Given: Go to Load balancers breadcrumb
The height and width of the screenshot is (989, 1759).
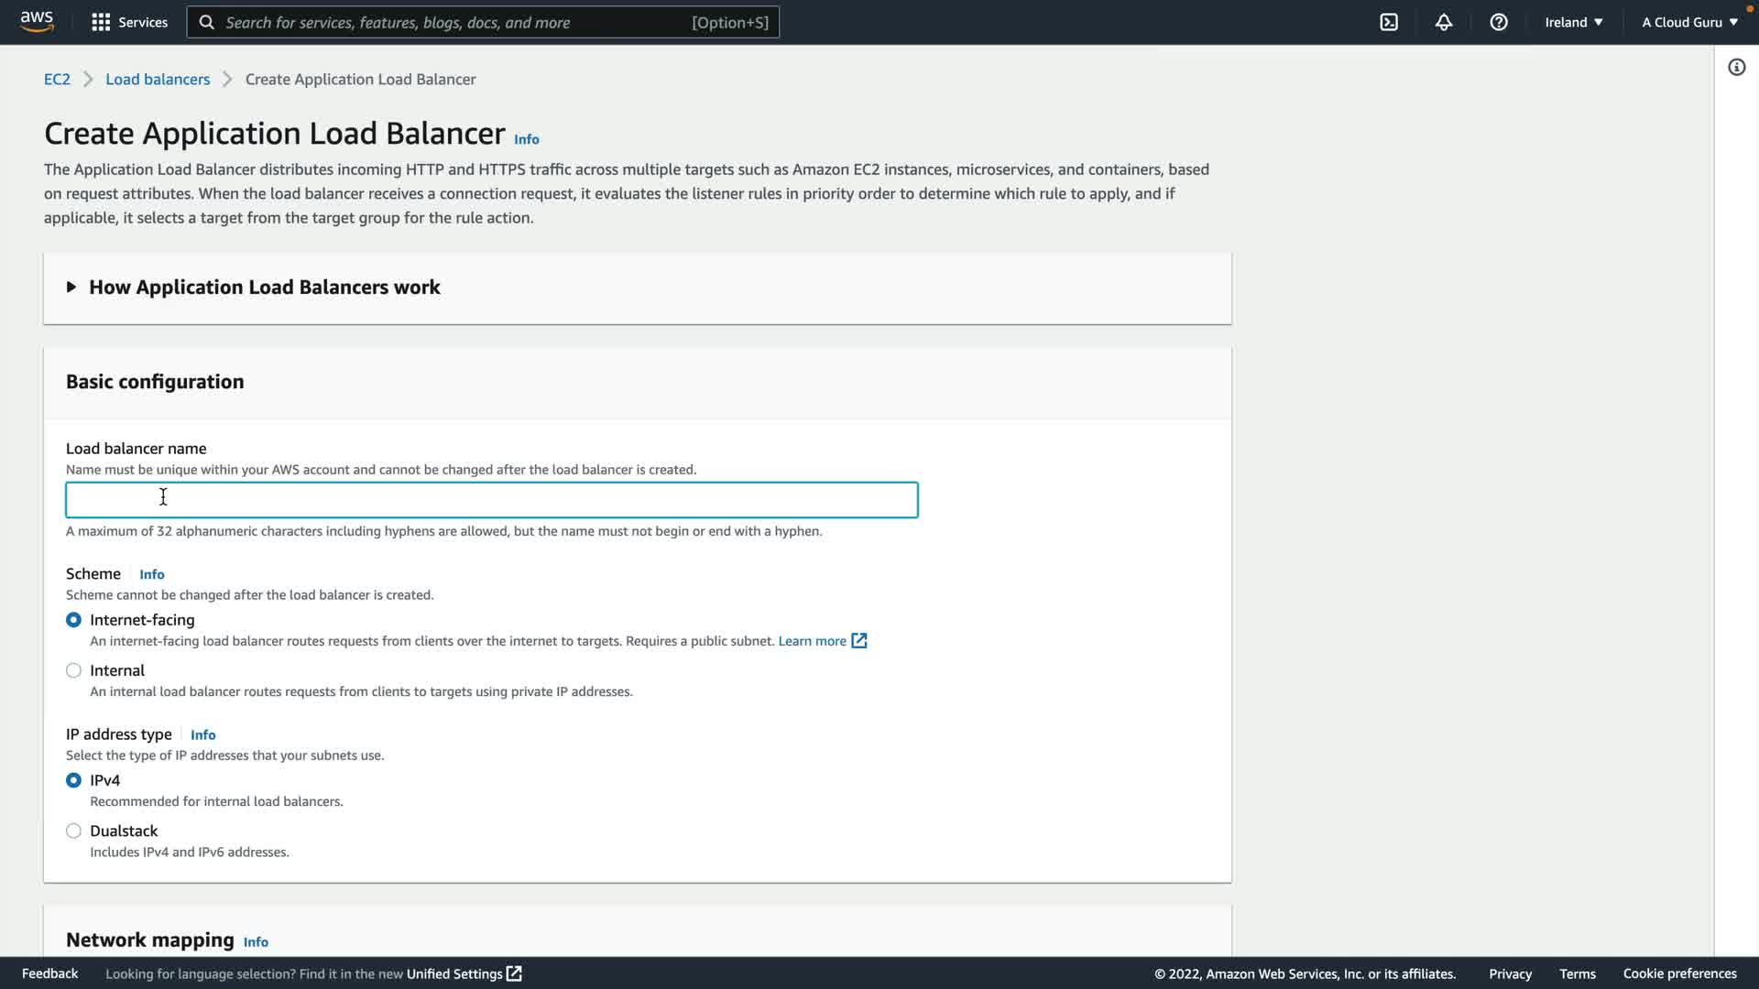Looking at the screenshot, I should (x=158, y=79).
